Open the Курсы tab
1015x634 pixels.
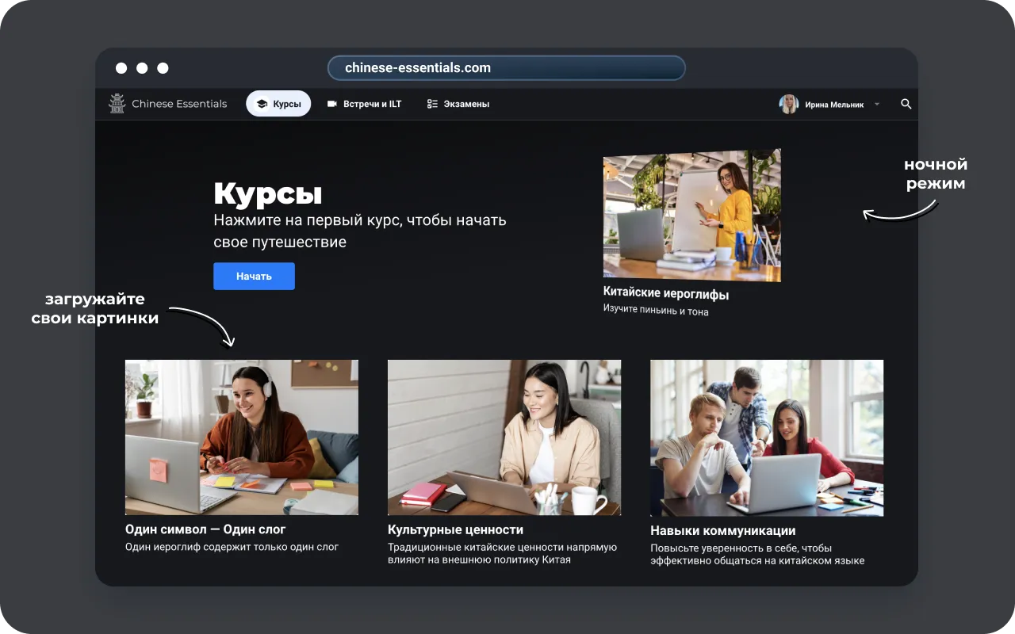pyautogui.click(x=278, y=104)
